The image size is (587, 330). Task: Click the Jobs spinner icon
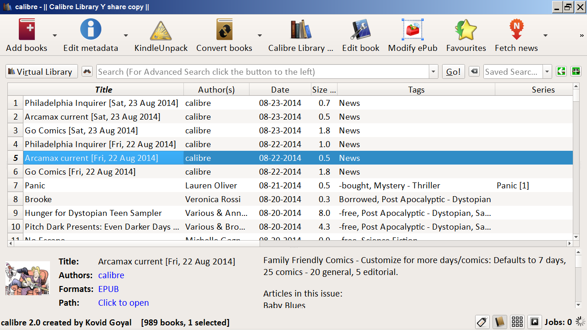(x=581, y=322)
